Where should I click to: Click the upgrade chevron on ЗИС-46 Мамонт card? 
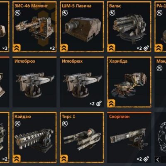click(17, 48)
